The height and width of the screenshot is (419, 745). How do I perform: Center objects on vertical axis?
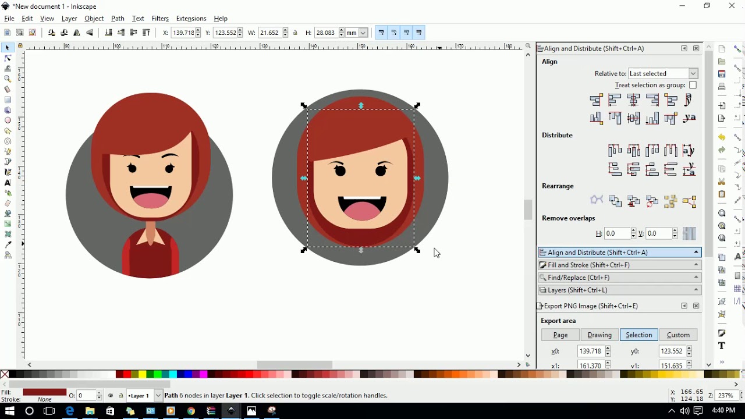point(634,100)
